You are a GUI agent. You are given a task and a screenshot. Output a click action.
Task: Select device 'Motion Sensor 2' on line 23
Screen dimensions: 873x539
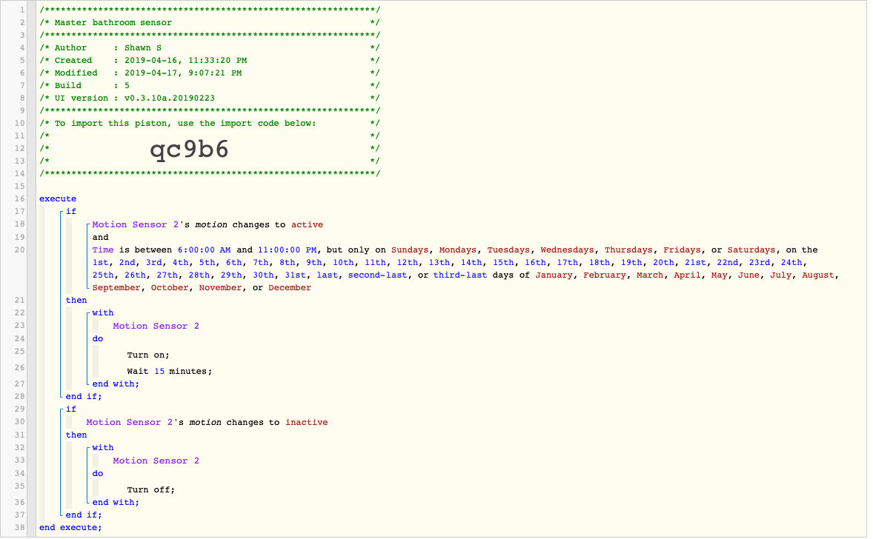[x=156, y=326]
